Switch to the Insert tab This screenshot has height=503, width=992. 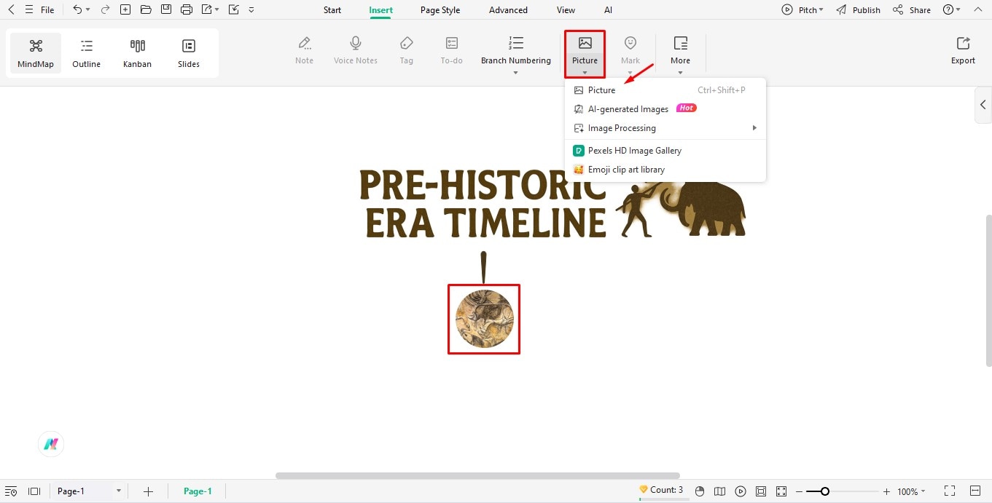coord(380,10)
